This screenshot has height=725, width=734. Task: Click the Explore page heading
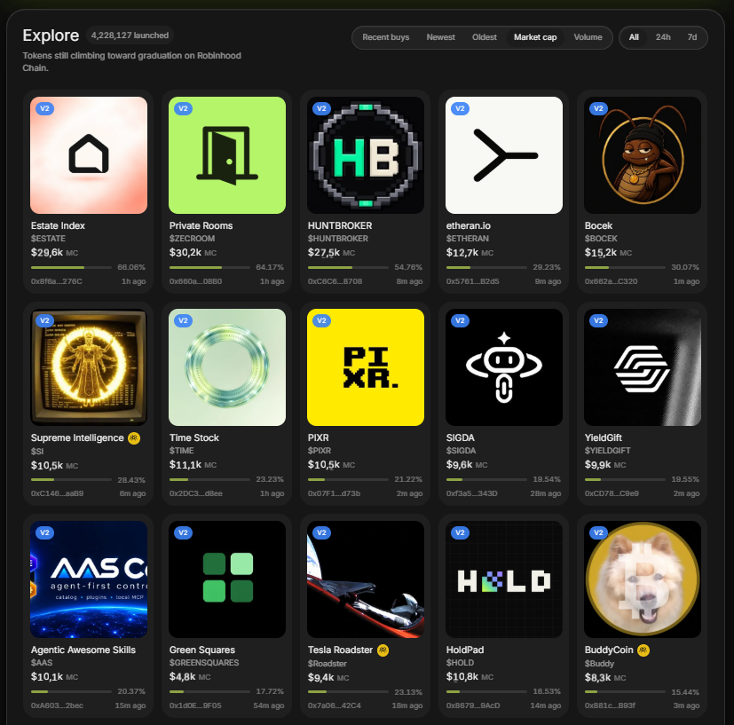point(51,35)
